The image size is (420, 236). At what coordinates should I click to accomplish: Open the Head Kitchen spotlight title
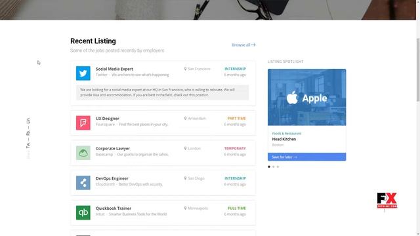pos(284,139)
